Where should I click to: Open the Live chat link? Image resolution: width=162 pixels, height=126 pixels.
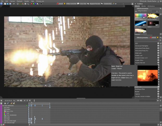83,4
